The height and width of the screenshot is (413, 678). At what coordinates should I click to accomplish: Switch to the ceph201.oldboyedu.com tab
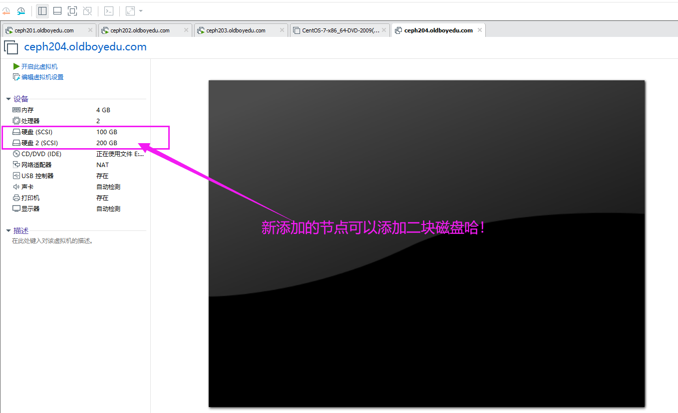point(44,30)
